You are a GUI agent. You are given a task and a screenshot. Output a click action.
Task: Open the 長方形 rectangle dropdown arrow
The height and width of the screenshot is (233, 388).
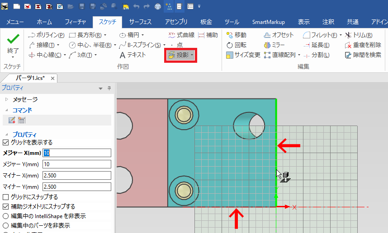point(105,35)
